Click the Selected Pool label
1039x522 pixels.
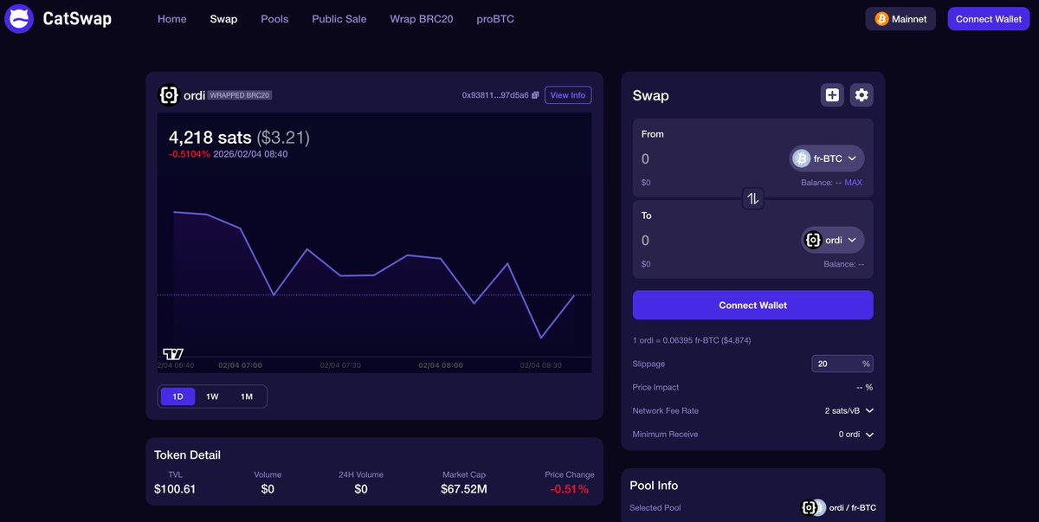point(655,508)
